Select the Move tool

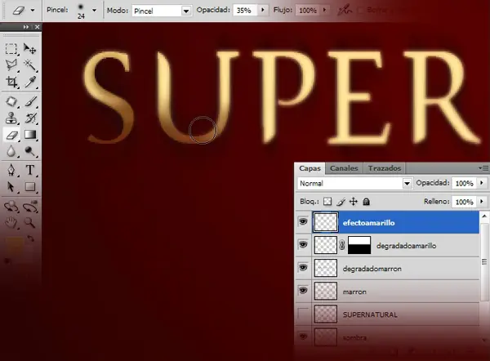30,49
